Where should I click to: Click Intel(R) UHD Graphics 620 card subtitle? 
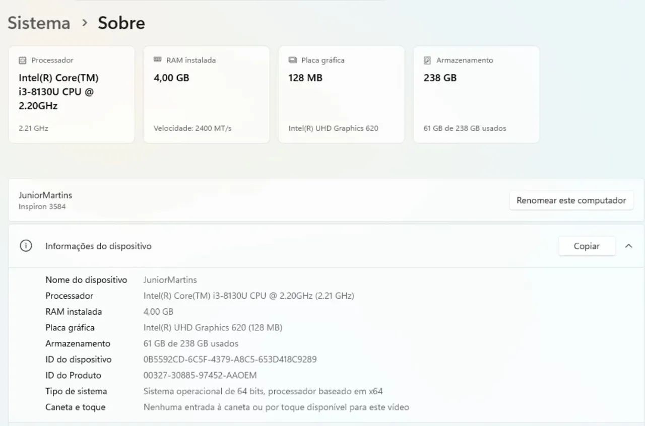334,128
